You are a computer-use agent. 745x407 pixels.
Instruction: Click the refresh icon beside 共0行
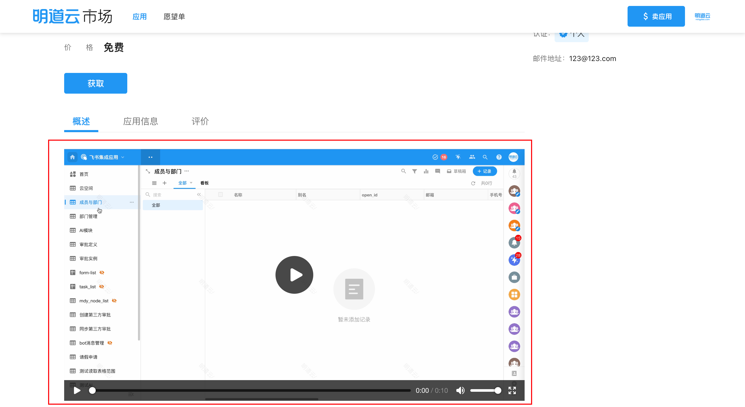[473, 183]
